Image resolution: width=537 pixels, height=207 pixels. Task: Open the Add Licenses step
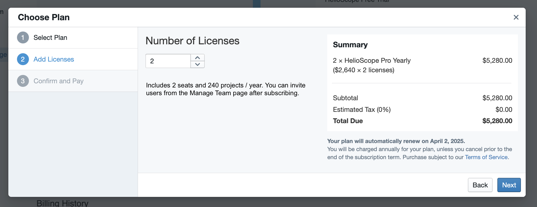pyautogui.click(x=73, y=59)
